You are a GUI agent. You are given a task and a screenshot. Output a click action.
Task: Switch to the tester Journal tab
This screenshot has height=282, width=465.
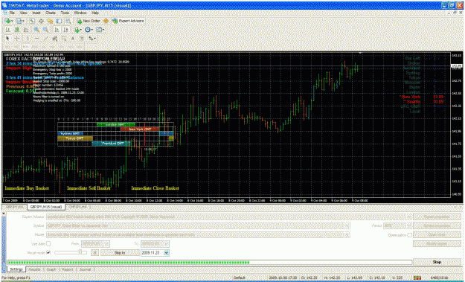pyautogui.click(x=85, y=269)
